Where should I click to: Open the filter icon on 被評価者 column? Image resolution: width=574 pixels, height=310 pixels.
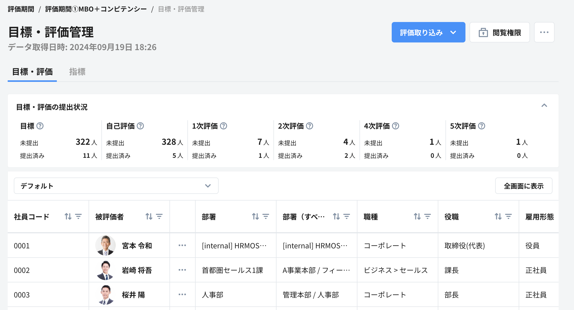pos(160,216)
